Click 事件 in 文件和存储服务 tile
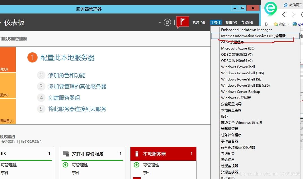303x179 pixels. (76, 173)
